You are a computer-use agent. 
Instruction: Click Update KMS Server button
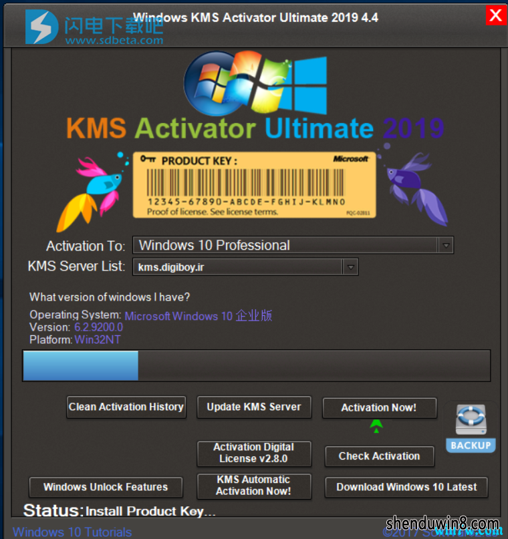point(254,407)
